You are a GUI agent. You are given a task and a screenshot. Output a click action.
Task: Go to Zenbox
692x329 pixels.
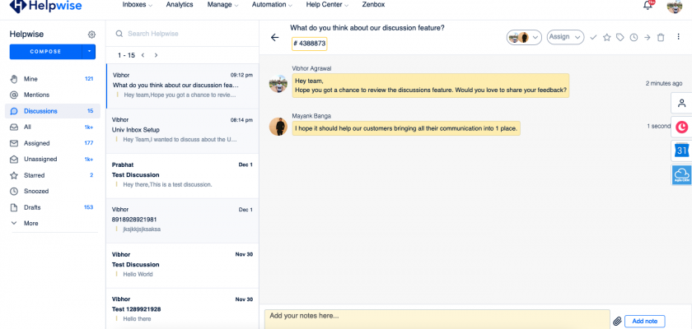373,5
